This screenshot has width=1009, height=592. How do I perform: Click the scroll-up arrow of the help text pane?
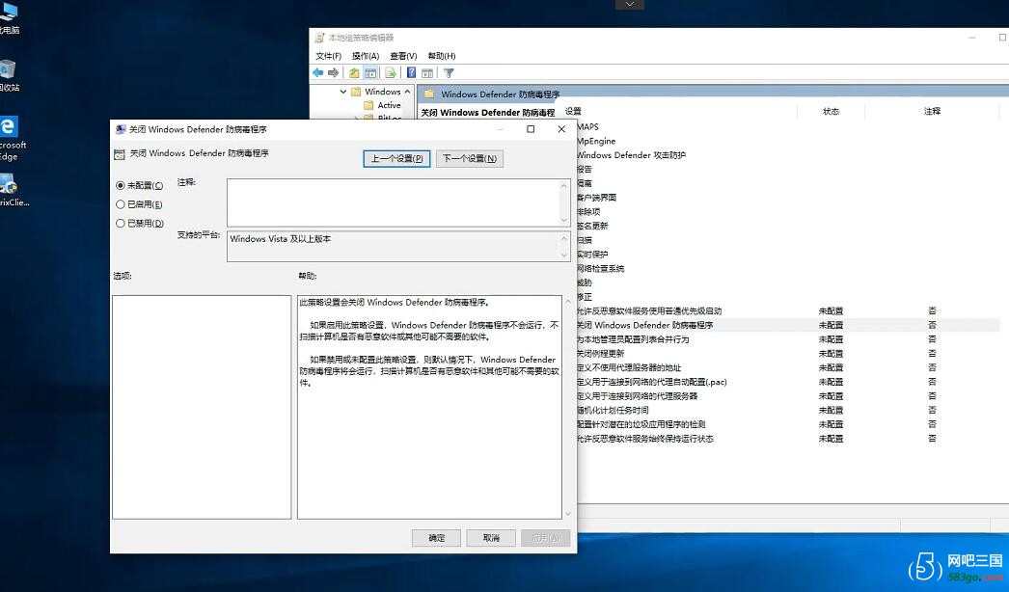coord(567,301)
